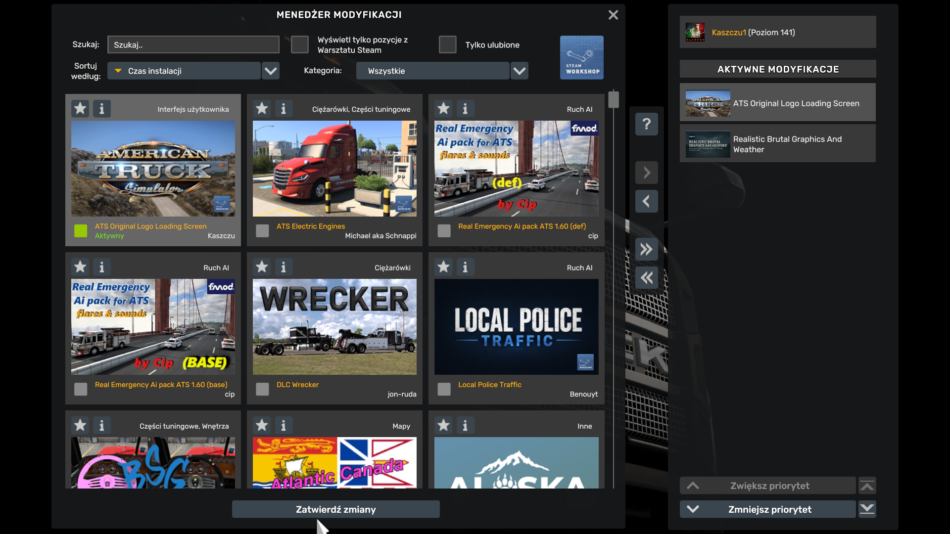Select the WRECKER mod thumbnail
Viewport: 950px width, 534px height.
(335, 327)
